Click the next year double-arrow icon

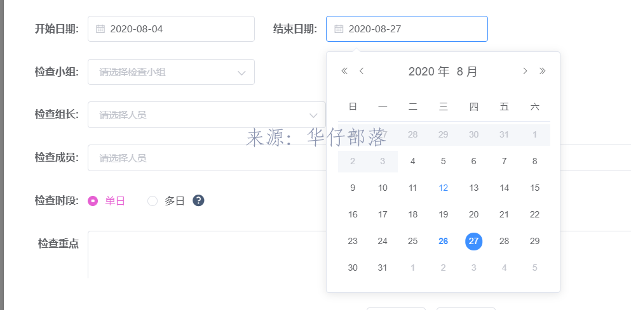click(x=543, y=71)
